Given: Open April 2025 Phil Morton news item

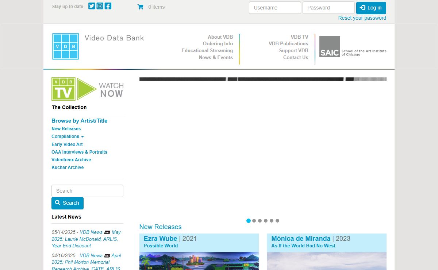Looking at the screenshot, I should click(x=86, y=262).
